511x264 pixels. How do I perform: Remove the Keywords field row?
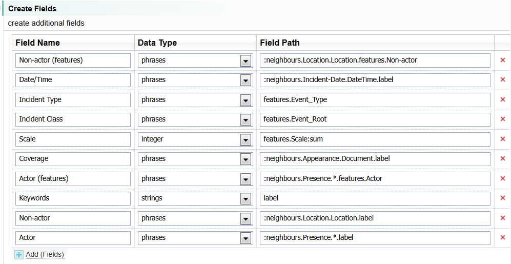coord(502,198)
